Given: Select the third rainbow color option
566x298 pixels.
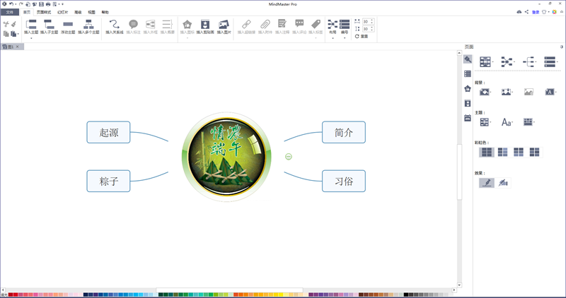Looking at the screenshot, I should click(519, 152).
